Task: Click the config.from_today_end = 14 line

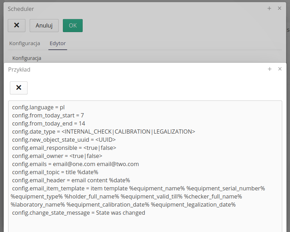Action: 48,123
